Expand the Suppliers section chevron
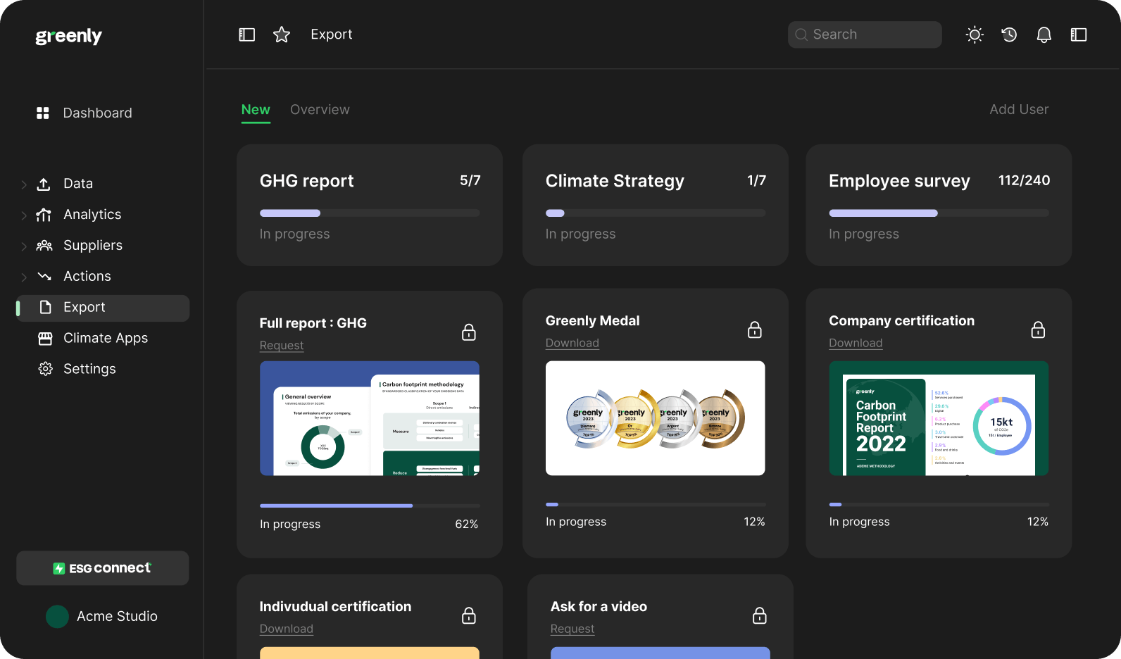 tap(24, 246)
